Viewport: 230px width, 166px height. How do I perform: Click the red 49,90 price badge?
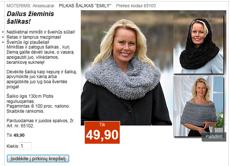(x=102, y=132)
